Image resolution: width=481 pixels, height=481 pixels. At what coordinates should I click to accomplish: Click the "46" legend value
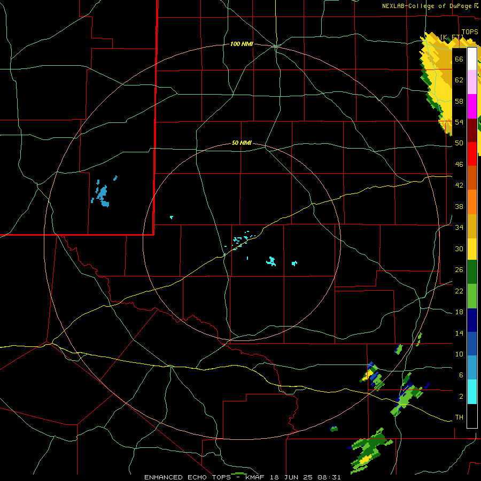coord(459,165)
